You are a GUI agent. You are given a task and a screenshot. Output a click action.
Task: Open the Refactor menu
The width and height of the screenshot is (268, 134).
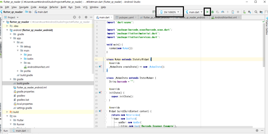(x=54, y=7)
